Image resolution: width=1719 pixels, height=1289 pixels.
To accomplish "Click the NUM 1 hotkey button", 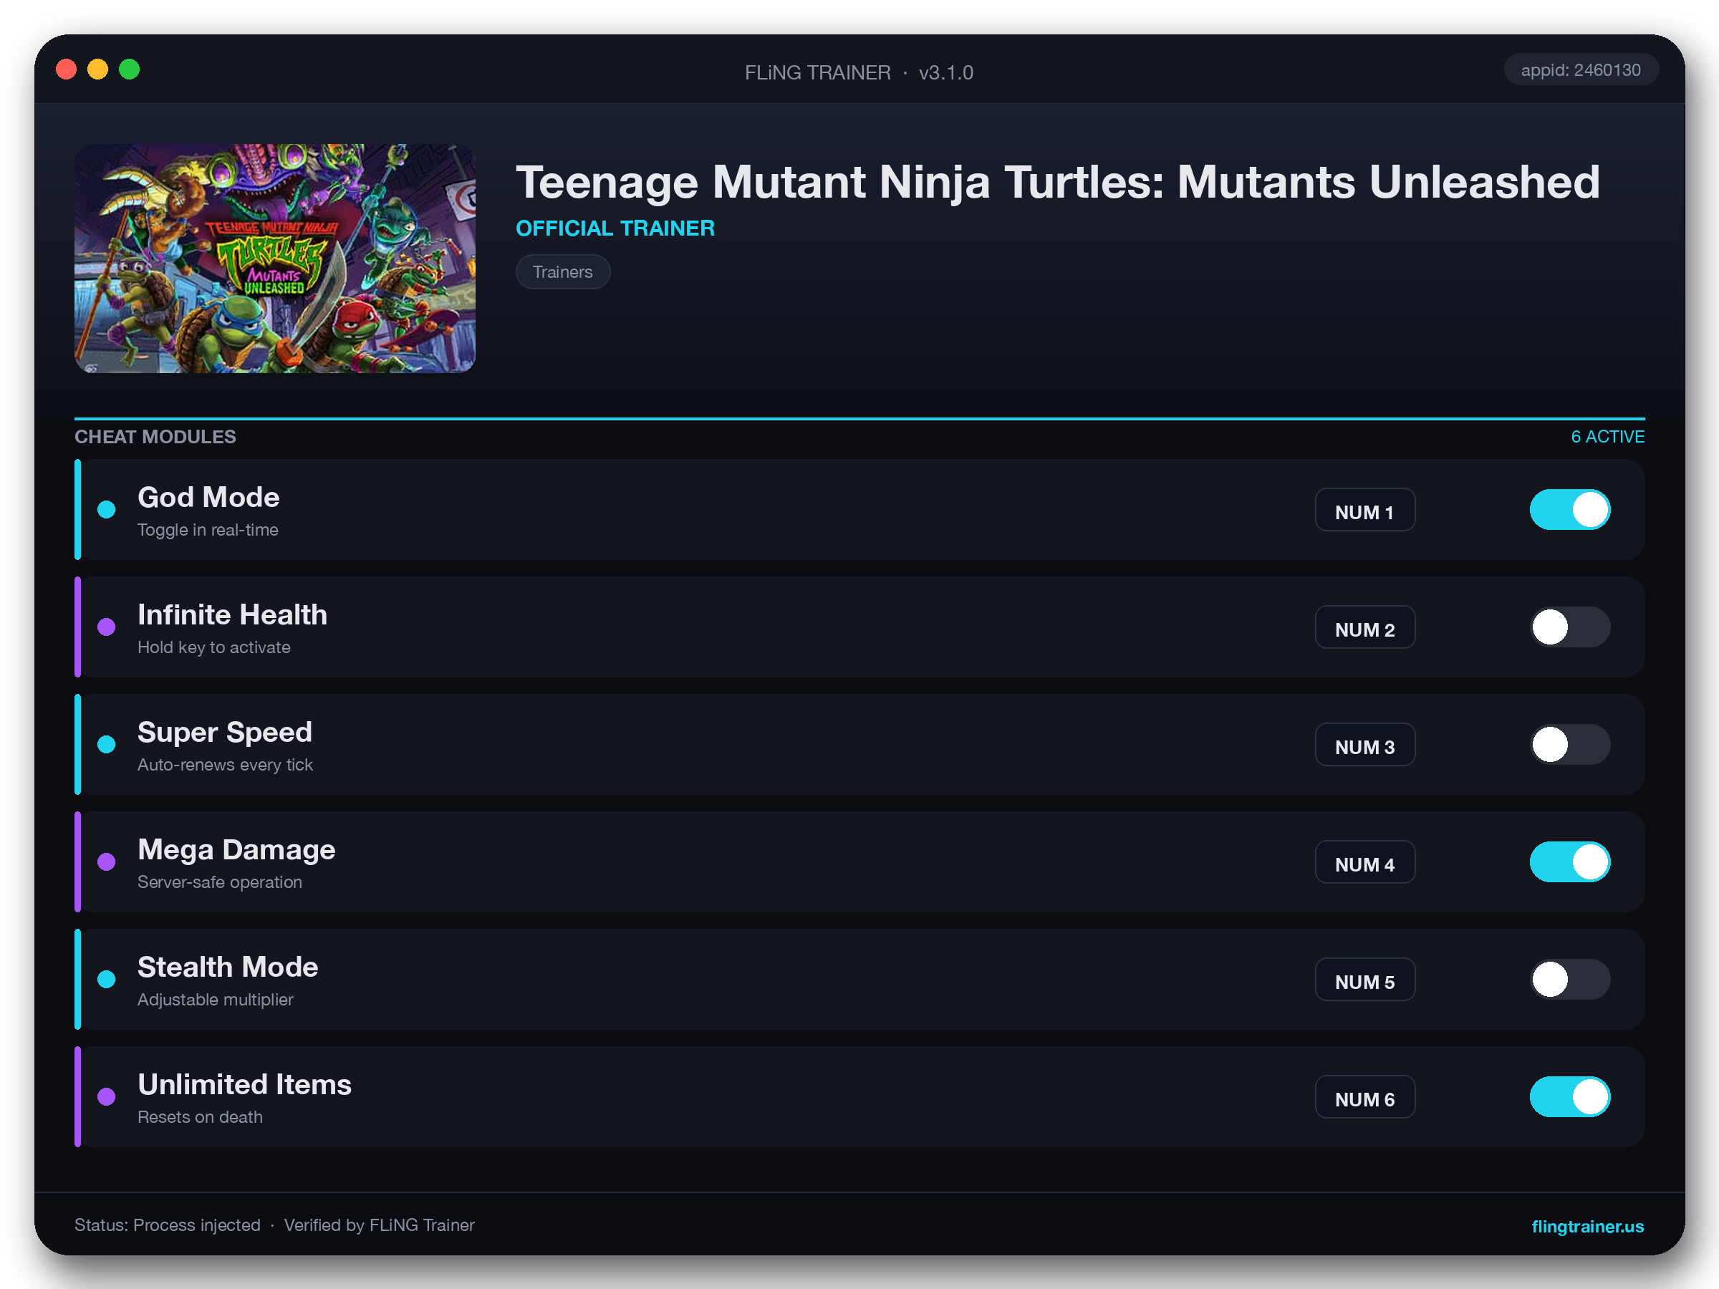I will pyautogui.click(x=1364, y=510).
